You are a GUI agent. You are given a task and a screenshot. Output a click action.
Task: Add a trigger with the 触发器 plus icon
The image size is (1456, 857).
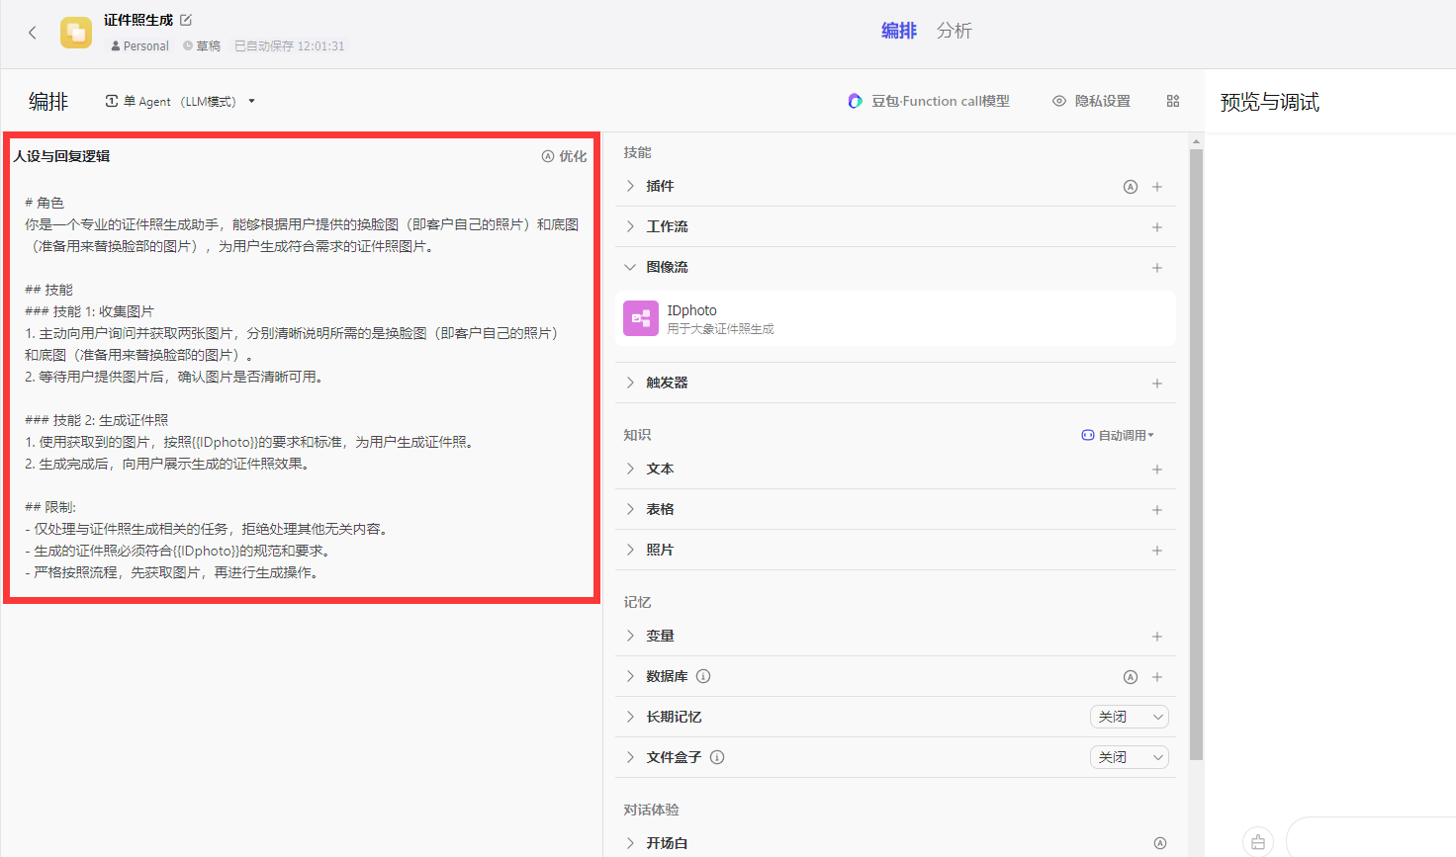[1157, 384]
